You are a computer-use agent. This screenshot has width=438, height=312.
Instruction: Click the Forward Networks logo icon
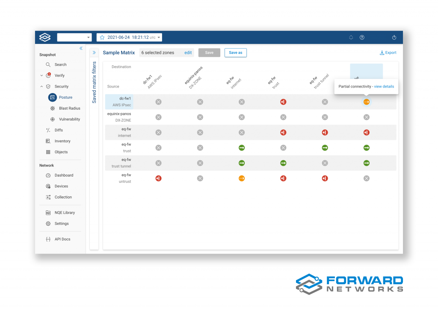pos(45,38)
